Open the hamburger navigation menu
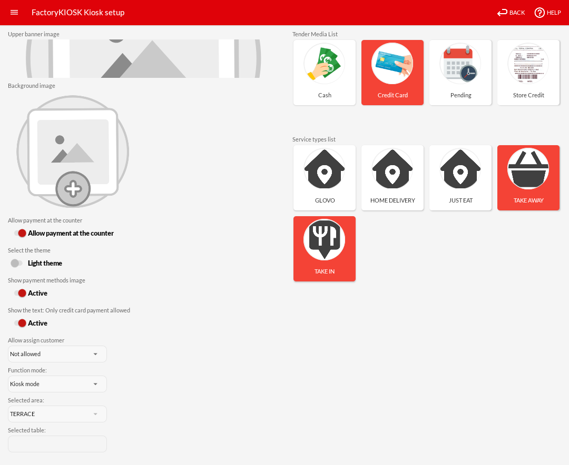The image size is (569, 465). click(14, 12)
